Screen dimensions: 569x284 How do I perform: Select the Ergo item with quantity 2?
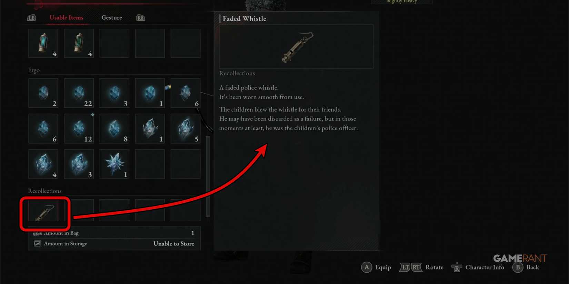point(43,93)
